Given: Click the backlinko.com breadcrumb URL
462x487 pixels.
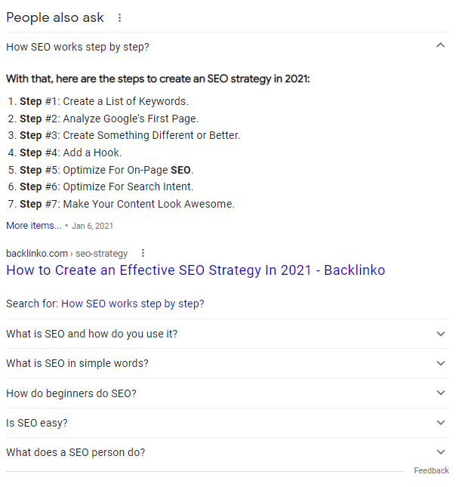Looking at the screenshot, I should point(66,254).
